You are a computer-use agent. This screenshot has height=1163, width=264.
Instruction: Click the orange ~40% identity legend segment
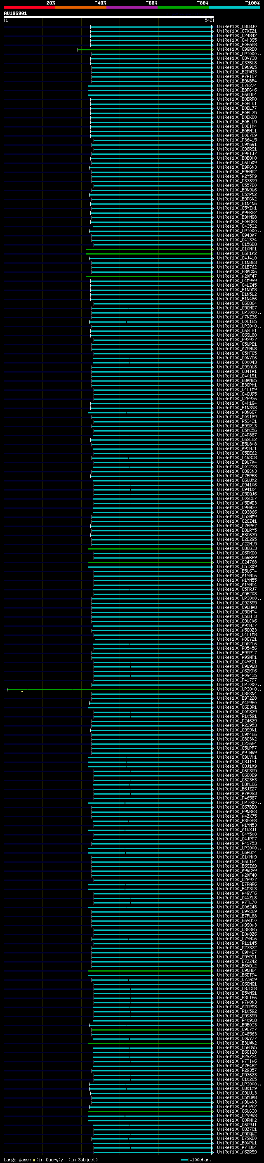[x=81, y=8]
